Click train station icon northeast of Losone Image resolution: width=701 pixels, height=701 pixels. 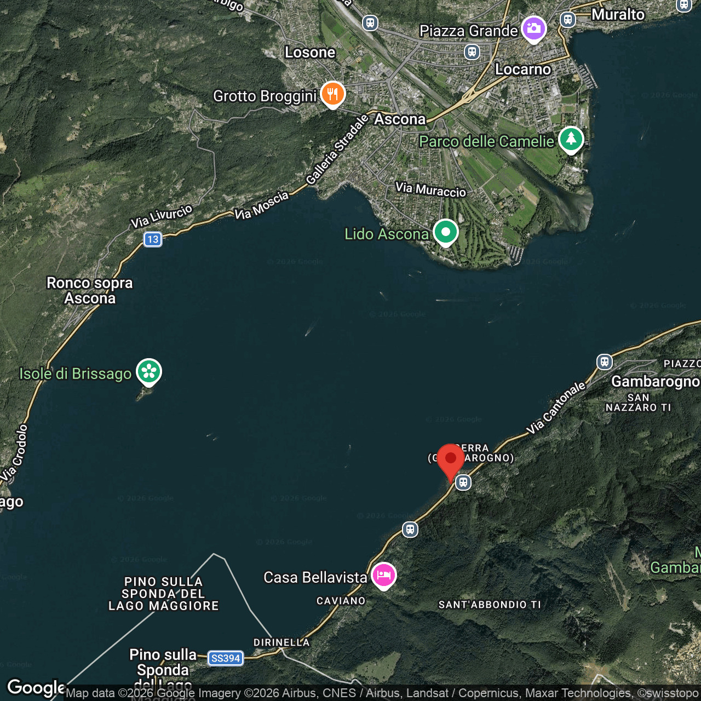370,22
